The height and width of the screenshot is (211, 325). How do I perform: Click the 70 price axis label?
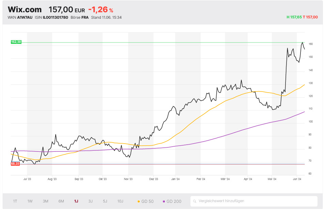[x=310, y=161]
